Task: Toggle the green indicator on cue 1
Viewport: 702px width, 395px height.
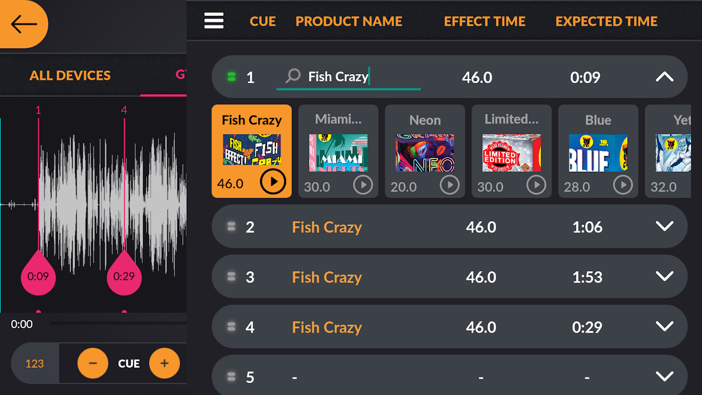Action: coord(231,77)
